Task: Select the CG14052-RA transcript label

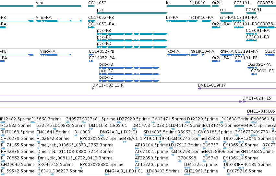Action: tap(102, 24)
